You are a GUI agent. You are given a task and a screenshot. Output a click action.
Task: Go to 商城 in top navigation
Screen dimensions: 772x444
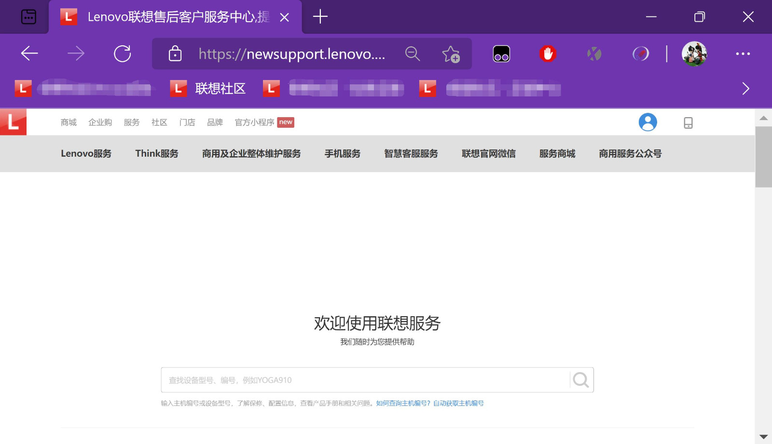[x=69, y=122]
